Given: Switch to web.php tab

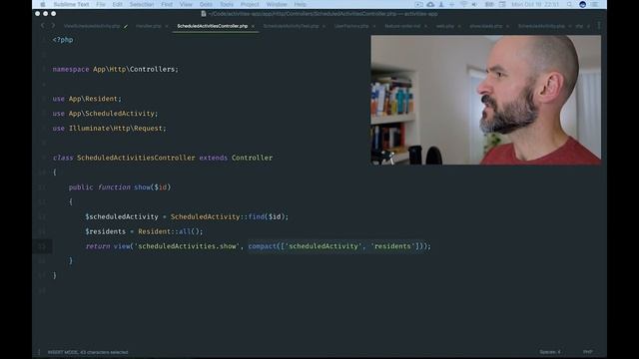Looking at the screenshot, I should coord(445,26).
